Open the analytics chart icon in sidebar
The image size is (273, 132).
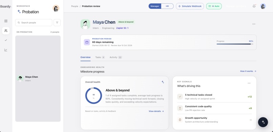(6, 50)
